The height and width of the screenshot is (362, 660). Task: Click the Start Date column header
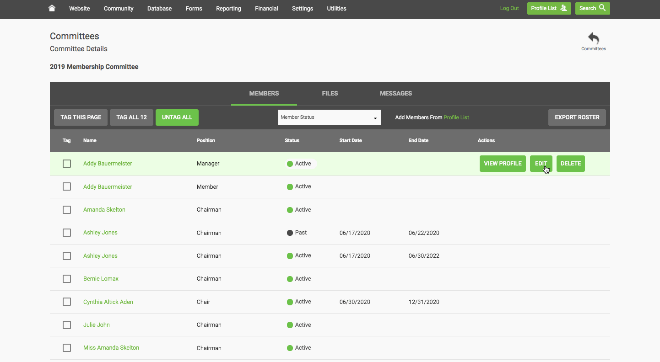(x=351, y=140)
